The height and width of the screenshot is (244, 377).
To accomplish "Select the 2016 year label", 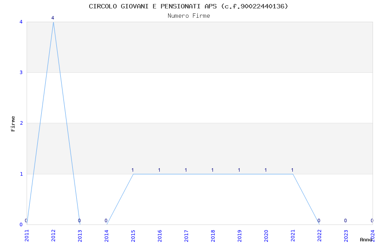I will [x=160, y=236].
